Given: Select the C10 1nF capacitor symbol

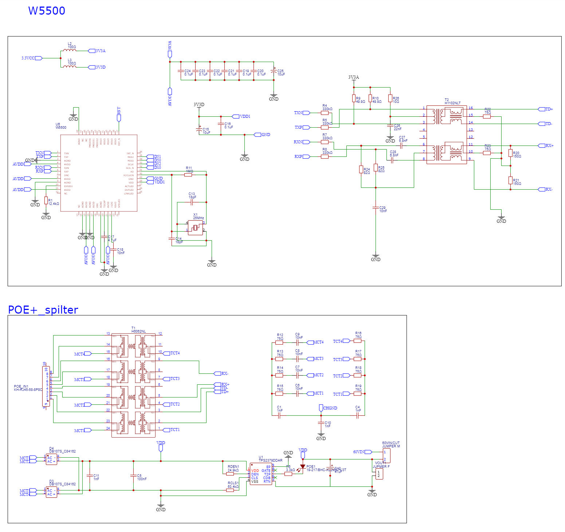Looking at the screenshot, I should pyautogui.click(x=321, y=423).
